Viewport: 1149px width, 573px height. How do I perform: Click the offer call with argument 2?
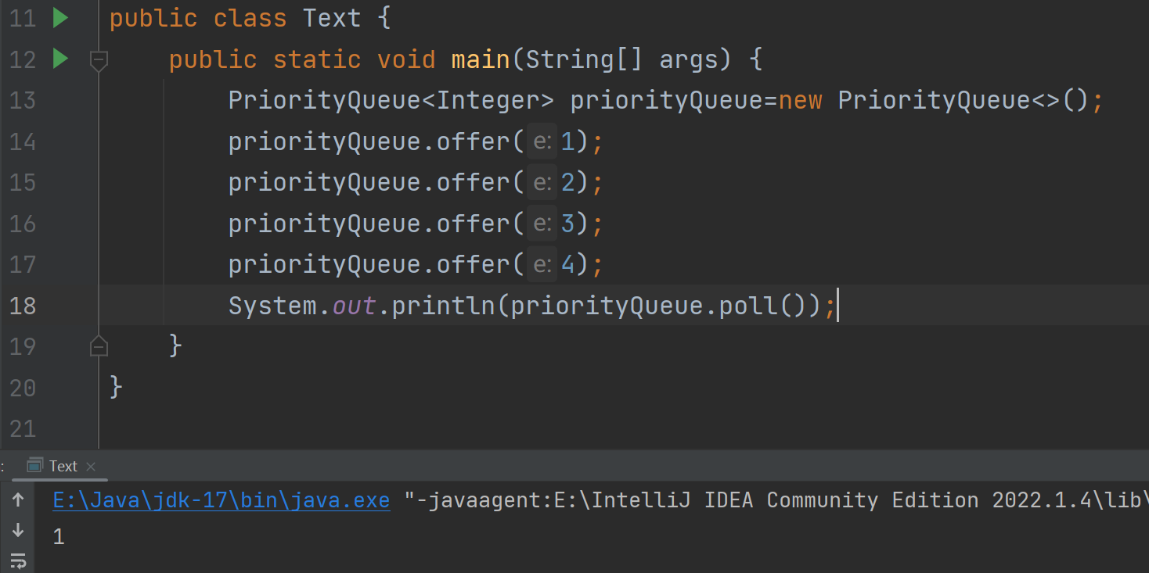pos(473,182)
